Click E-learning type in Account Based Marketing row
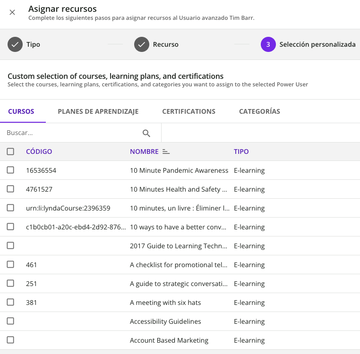This screenshot has height=354, width=360. point(249,340)
